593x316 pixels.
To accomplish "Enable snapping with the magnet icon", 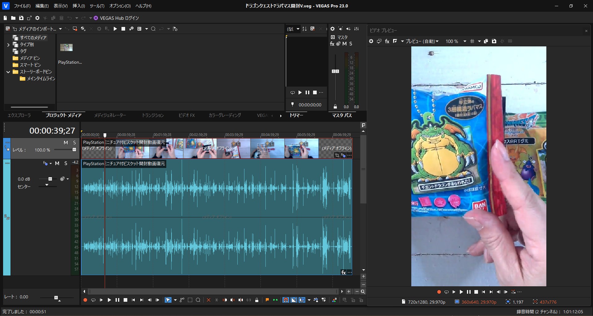I will click(286, 300).
